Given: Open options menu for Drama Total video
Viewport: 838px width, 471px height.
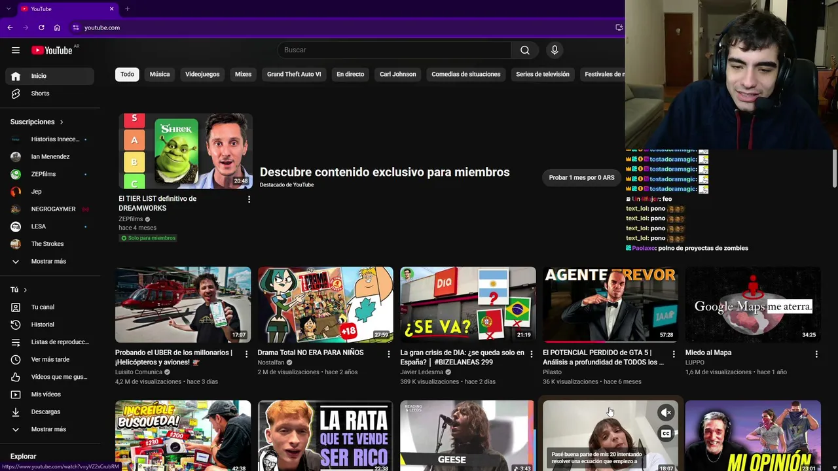Looking at the screenshot, I should coord(388,354).
